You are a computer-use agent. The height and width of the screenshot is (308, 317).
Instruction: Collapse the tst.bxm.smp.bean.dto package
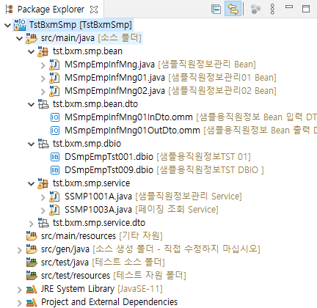pyautogui.click(x=32, y=104)
